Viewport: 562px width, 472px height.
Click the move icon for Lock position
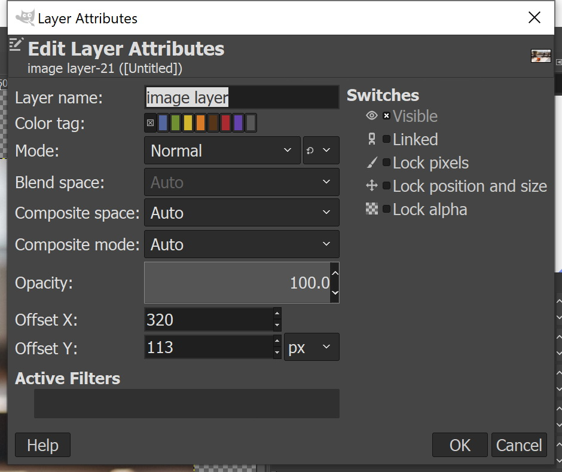tap(372, 186)
